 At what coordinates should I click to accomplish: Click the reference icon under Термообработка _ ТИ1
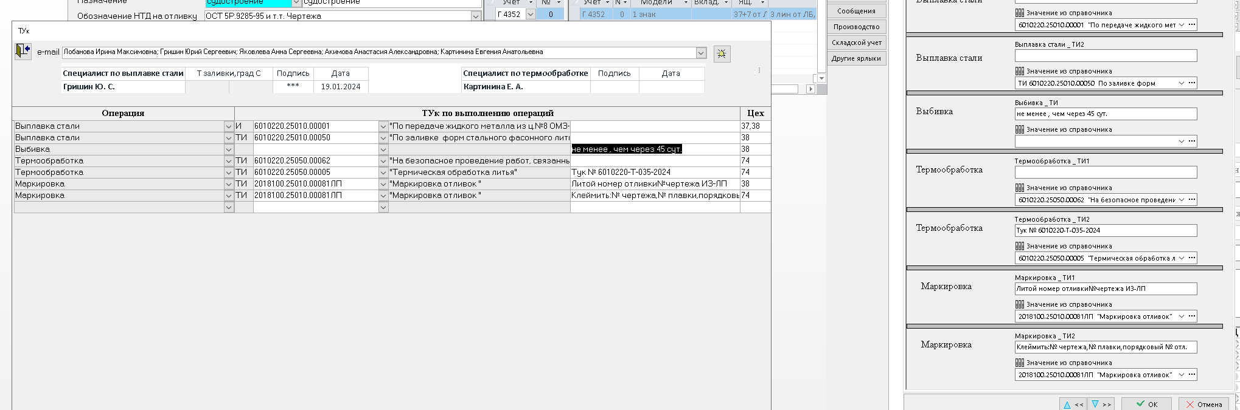tap(1020, 188)
